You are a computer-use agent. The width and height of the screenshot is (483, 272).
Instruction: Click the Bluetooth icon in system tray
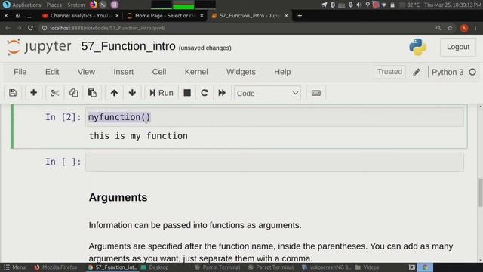pyautogui.click(x=333, y=5)
